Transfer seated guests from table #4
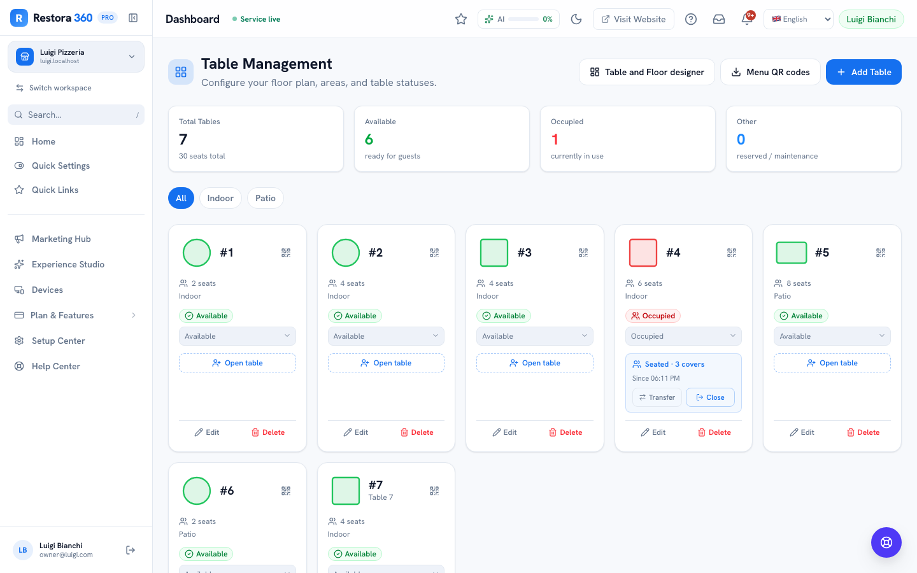Screen dimensions: 917x573 coord(657,397)
